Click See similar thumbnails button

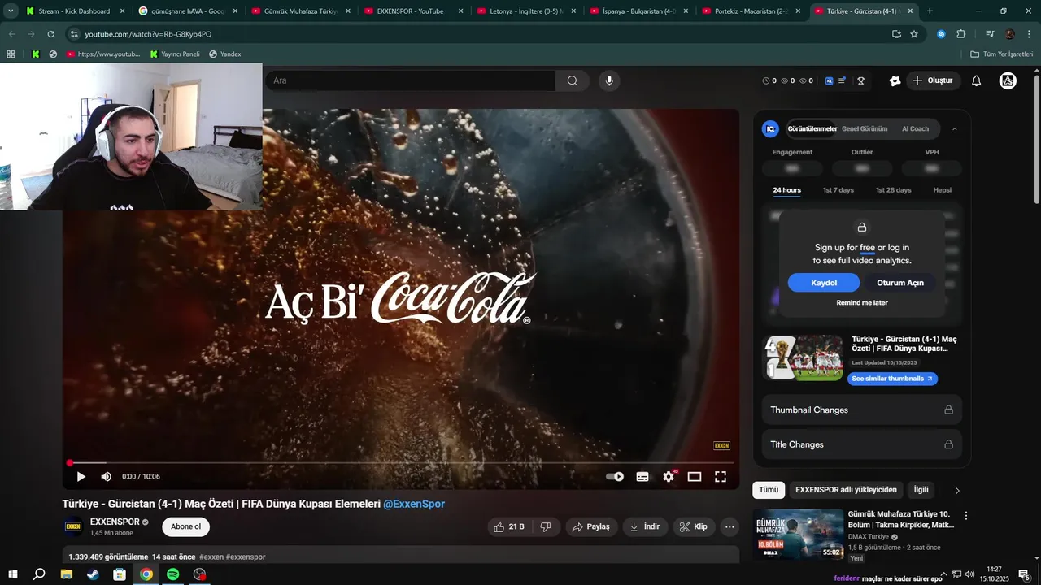[892, 379]
